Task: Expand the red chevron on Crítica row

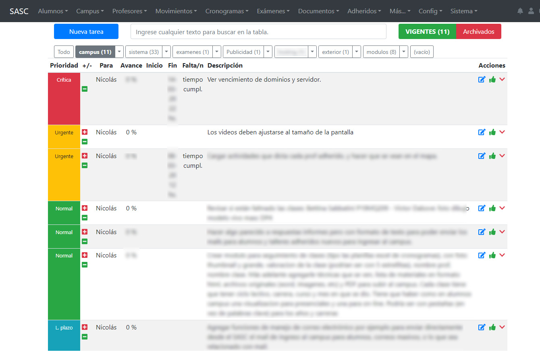Action: coord(502,79)
